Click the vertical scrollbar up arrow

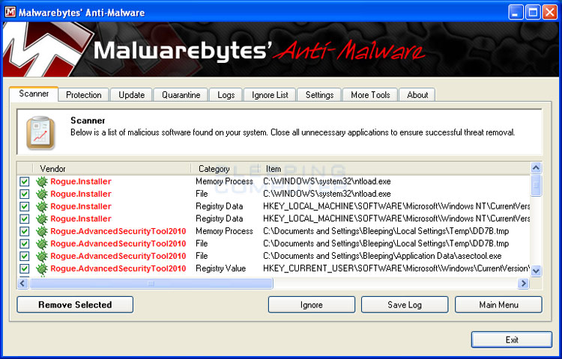pos(536,168)
